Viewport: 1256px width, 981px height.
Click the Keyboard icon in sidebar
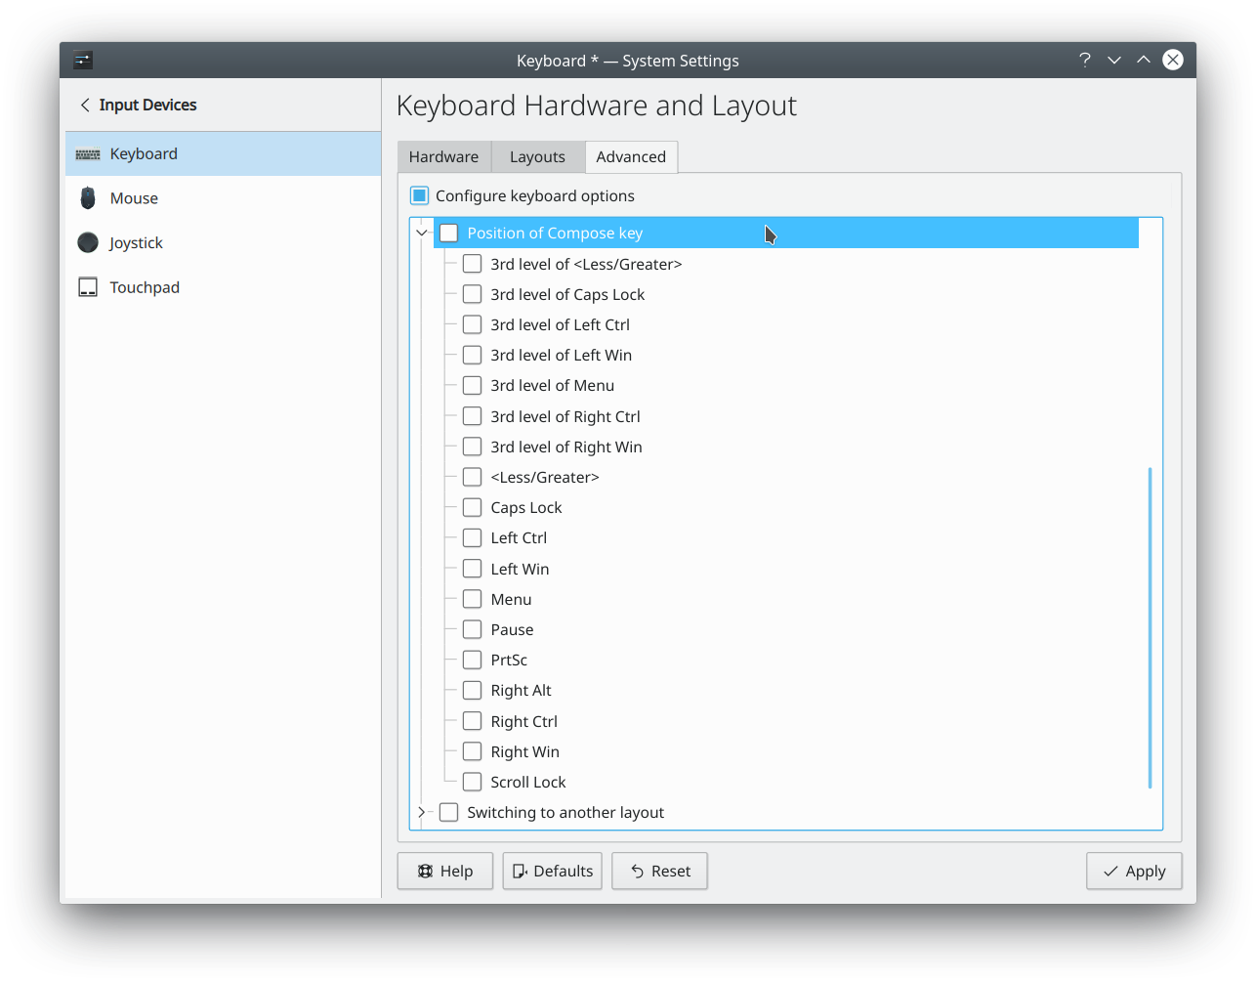[x=88, y=154]
